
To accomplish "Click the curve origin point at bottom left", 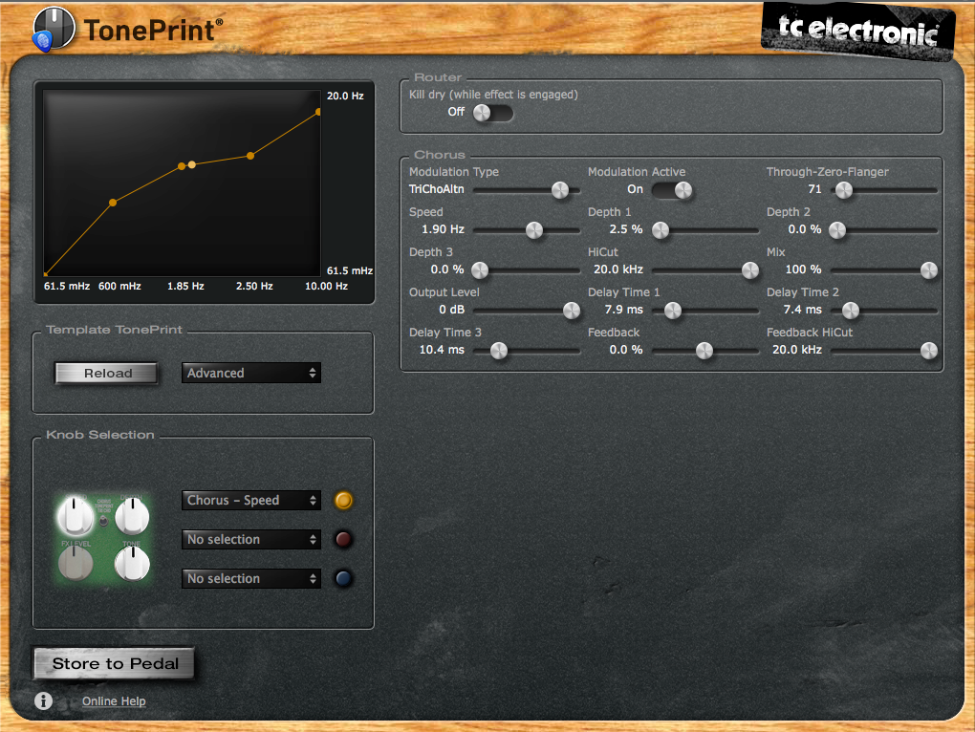I will [x=46, y=273].
